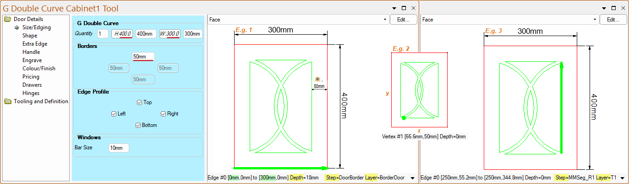
Task: Select Shape in the Door Details tree
Action: [30, 36]
